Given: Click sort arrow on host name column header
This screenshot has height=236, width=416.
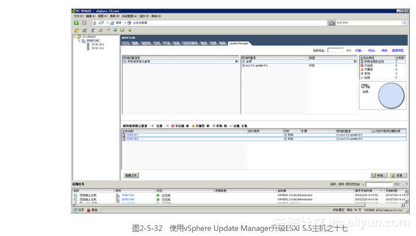Looking at the screenshot, I should [245, 131].
